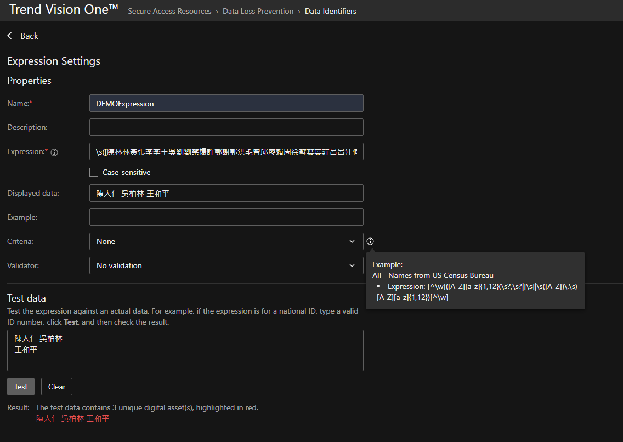Click the Trend Vision One title

tap(63, 10)
